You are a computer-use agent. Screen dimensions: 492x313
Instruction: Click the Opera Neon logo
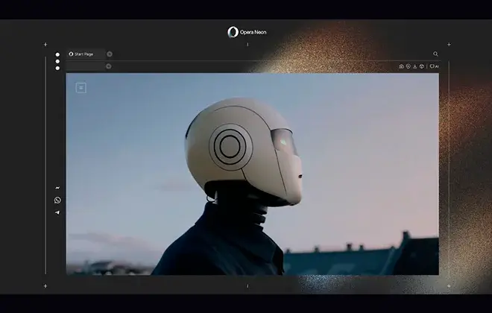click(x=233, y=32)
